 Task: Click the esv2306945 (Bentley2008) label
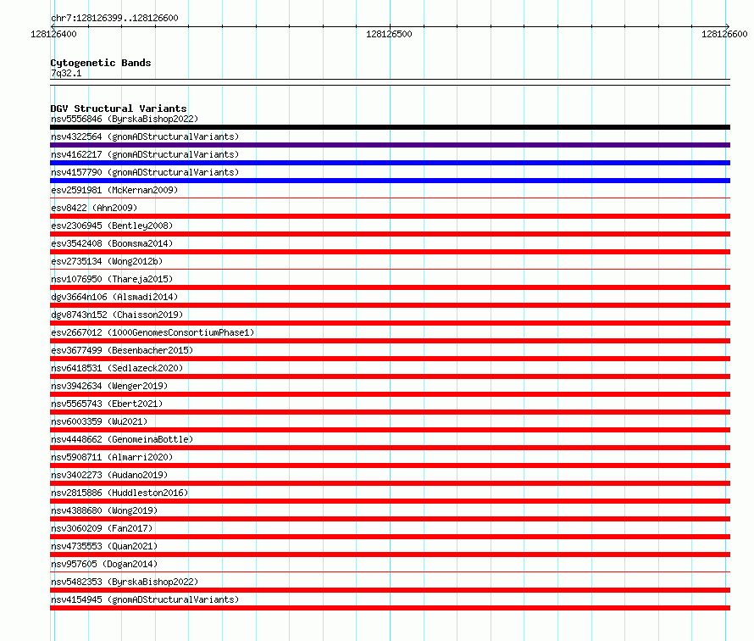coord(112,226)
